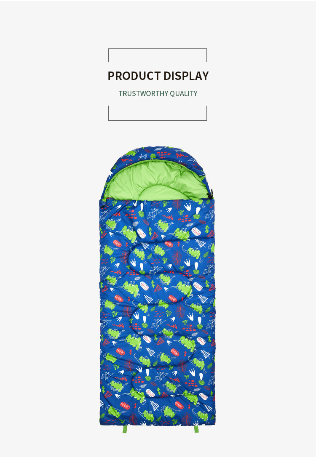Click the white pterodactyl outline near the top of the bag
Viewport: 316px width, 457px height.
click(155, 214)
